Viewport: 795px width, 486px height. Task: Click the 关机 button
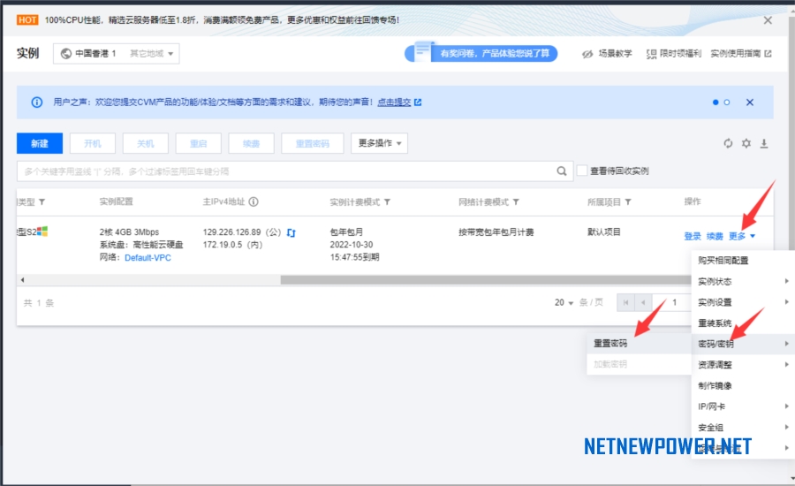point(146,143)
